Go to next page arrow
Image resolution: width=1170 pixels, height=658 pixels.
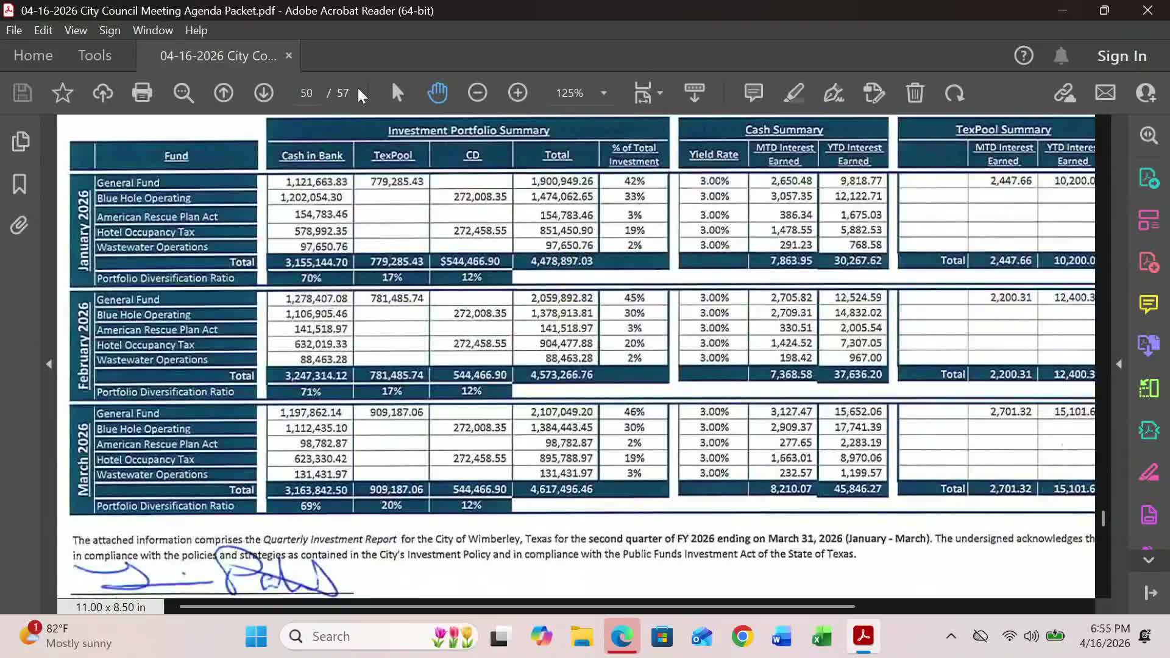pyautogui.click(x=263, y=93)
